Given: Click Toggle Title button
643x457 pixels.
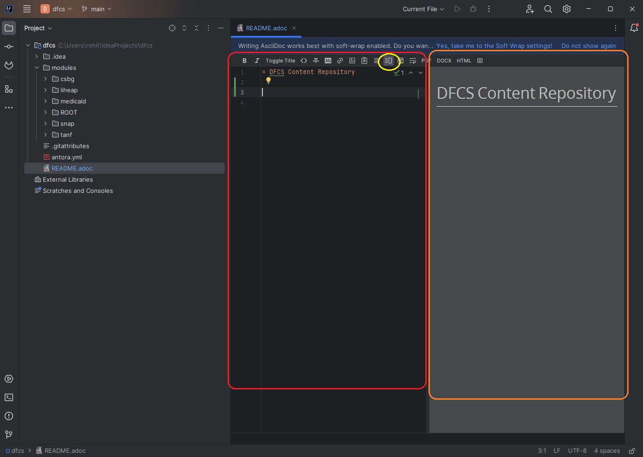Looking at the screenshot, I should coord(280,61).
